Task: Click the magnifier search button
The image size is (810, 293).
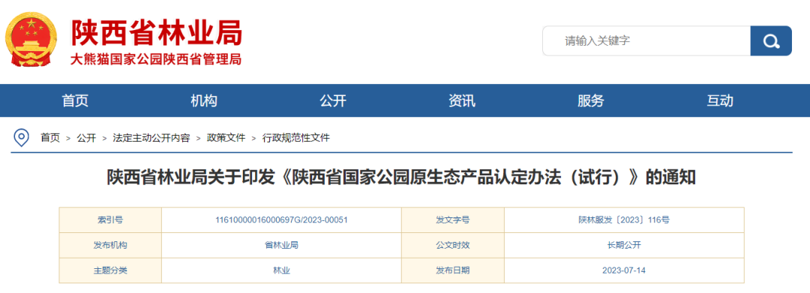Action: coord(771,40)
